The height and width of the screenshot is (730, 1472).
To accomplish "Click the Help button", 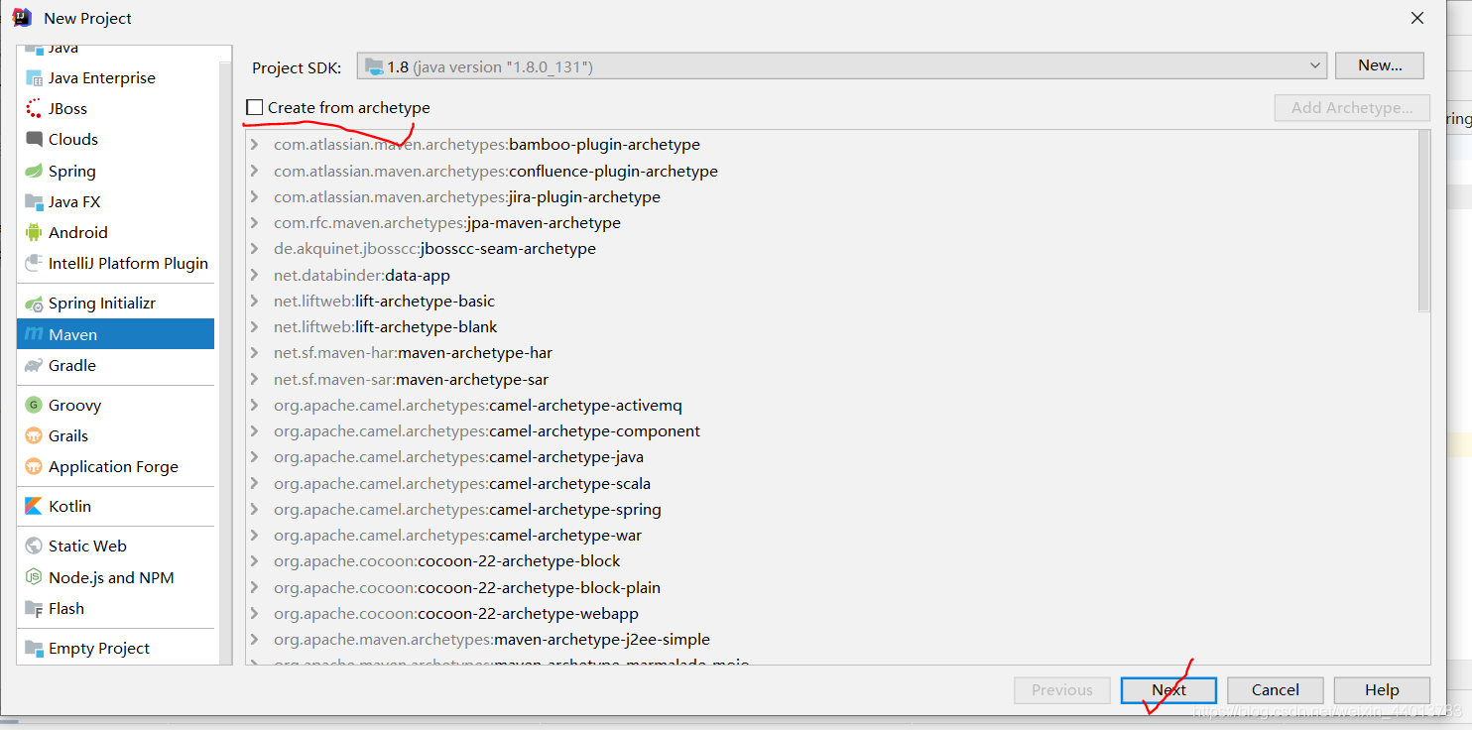I will coord(1382,690).
